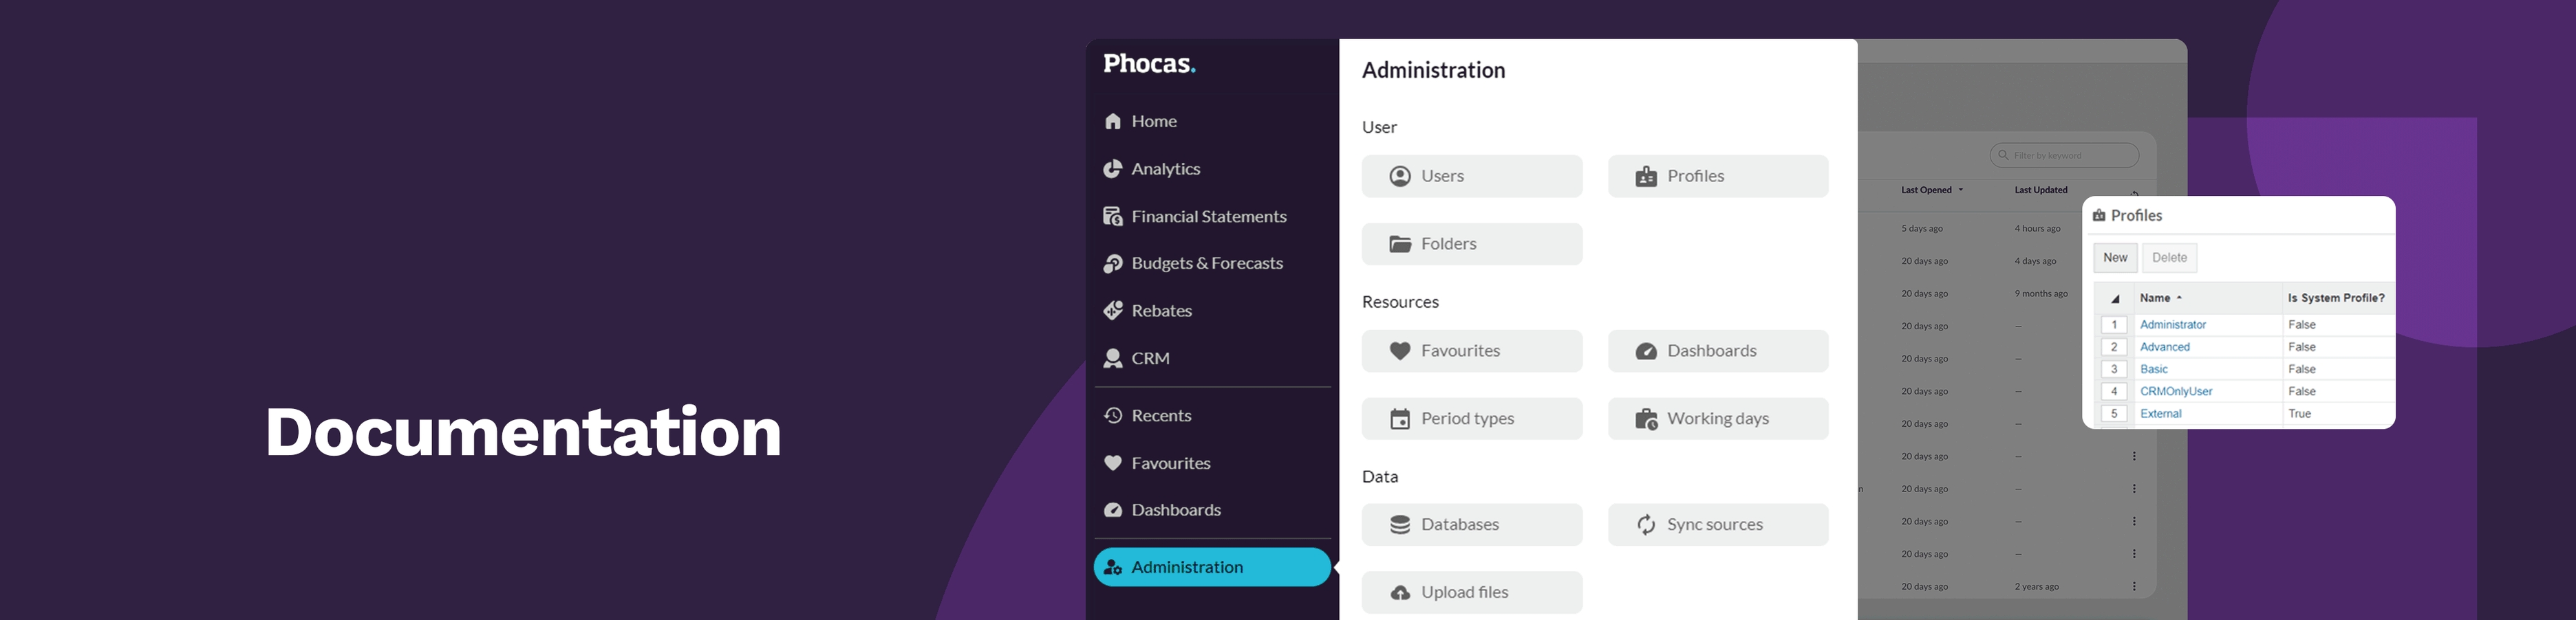Viewport: 2576px width, 620px height.
Task: Click the Sync sources refresh icon
Action: click(1646, 524)
